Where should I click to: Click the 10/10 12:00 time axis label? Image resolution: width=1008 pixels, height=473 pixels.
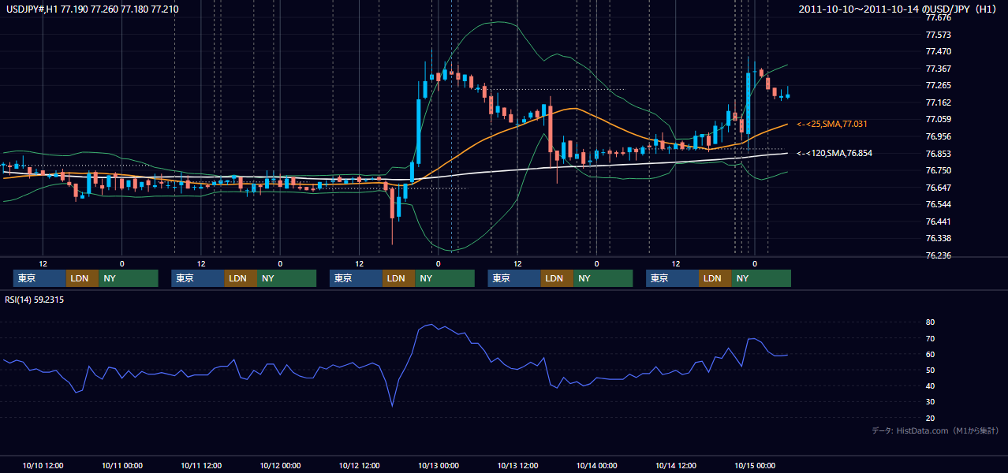pyautogui.click(x=43, y=465)
